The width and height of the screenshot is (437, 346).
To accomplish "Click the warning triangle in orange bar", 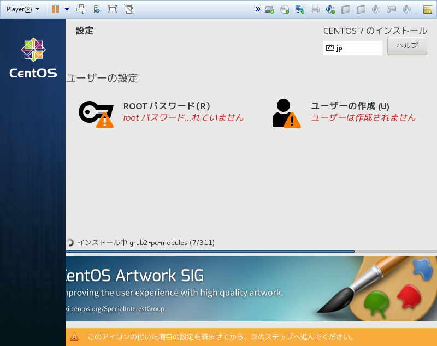I will pyautogui.click(x=74, y=337).
